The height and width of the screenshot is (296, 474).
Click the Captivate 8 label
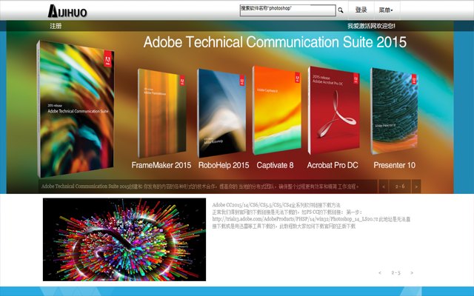[275, 165]
